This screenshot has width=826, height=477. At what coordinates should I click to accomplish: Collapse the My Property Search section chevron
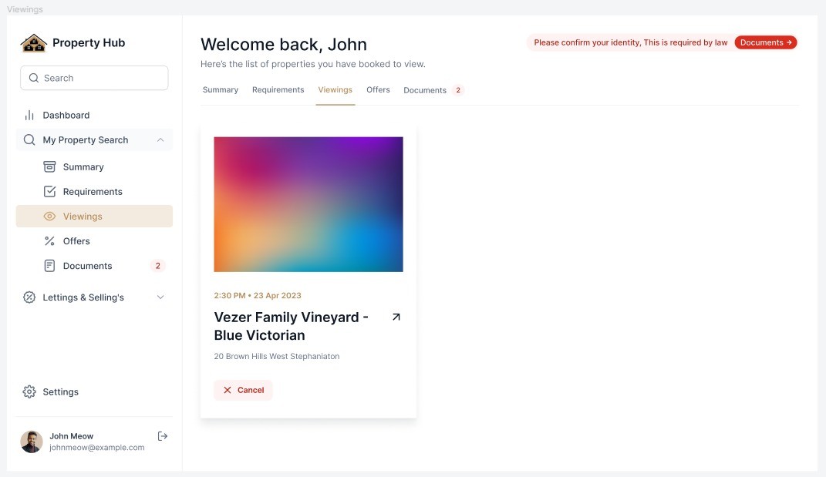[160, 140]
